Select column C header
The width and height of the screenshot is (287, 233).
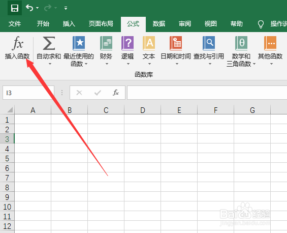[106, 110]
